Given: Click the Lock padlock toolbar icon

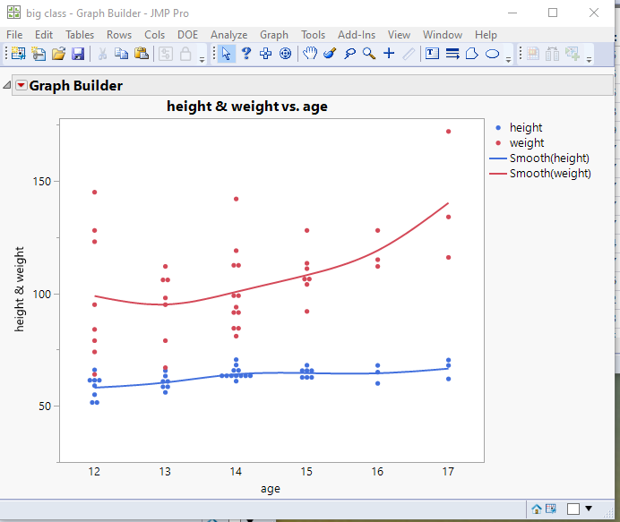Looking at the screenshot, I should 185,54.
